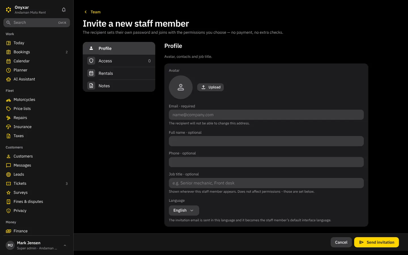Click the Onyxar logo icon
The height and width of the screenshot is (255, 408).
[x=8, y=10]
